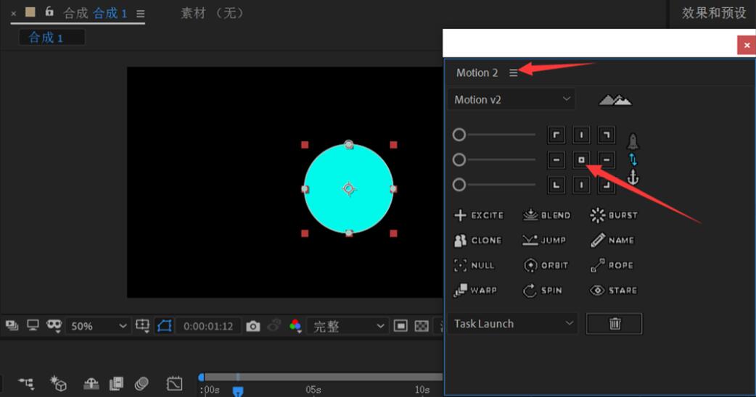Toggle frame blending icon in timeline

tap(116, 383)
